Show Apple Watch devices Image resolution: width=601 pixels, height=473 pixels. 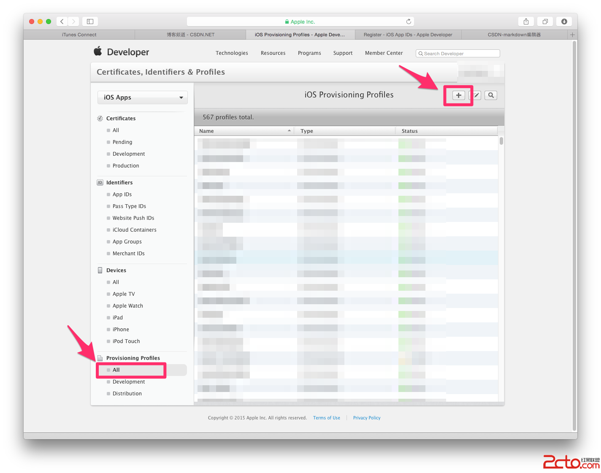pos(127,306)
